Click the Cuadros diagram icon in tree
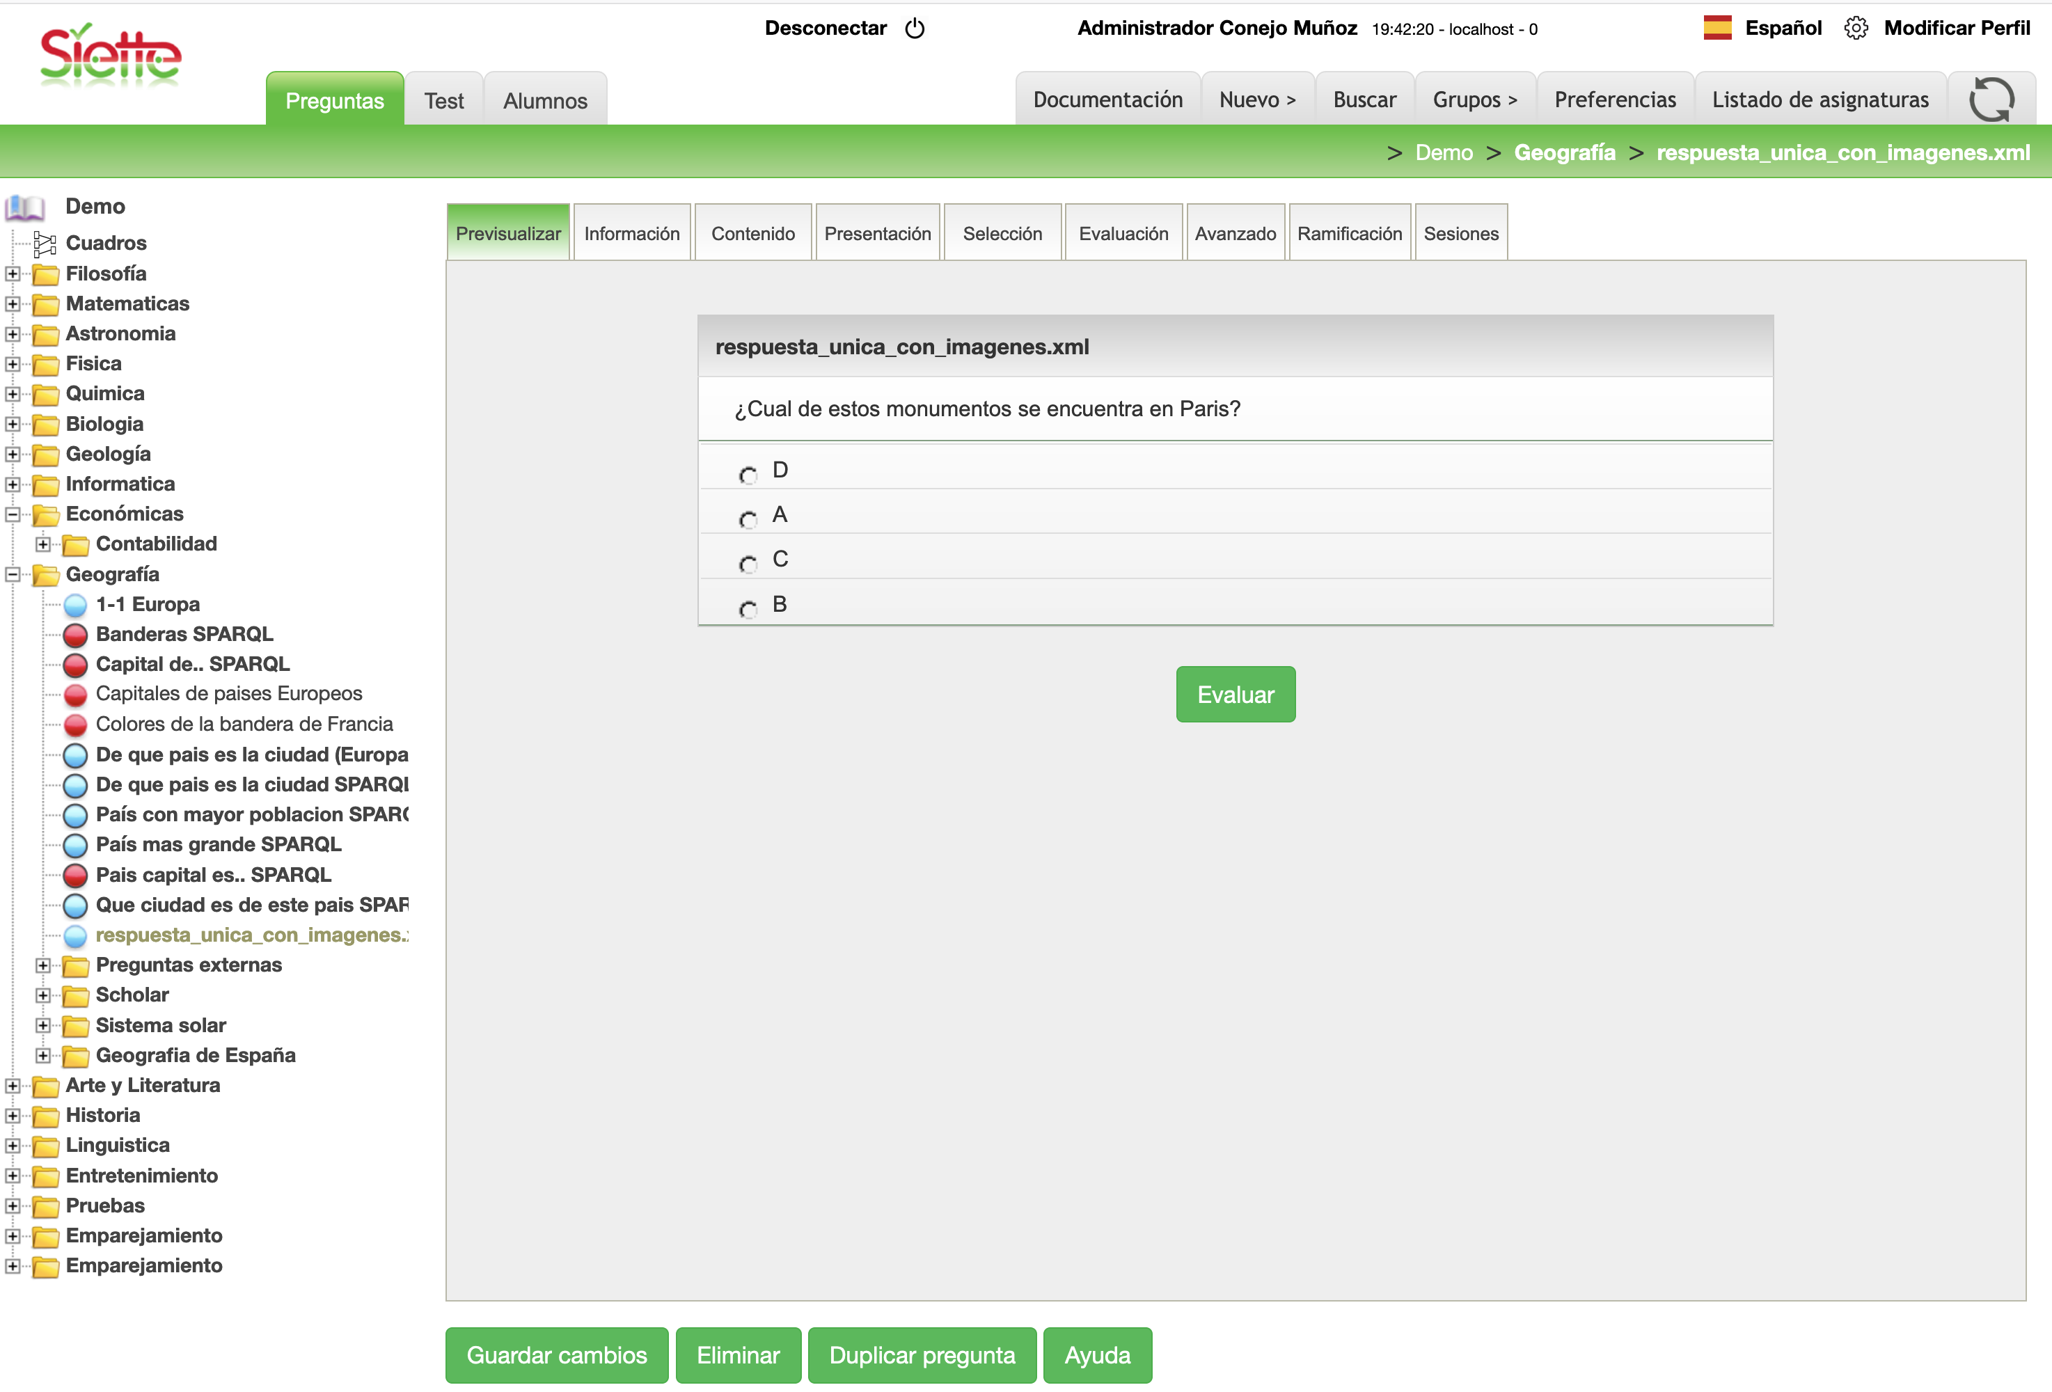 [x=44, y=243]
